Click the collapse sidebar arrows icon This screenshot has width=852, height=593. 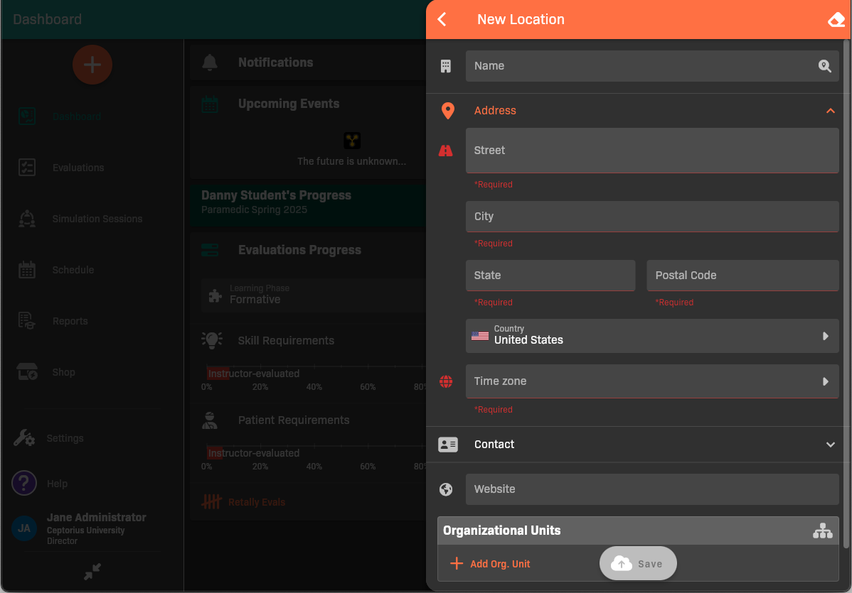point(92,571)
